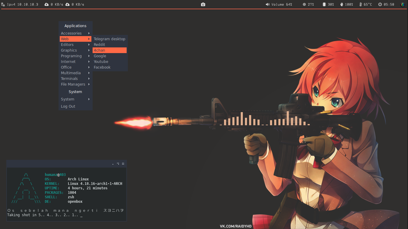Click 'humanz@403' in the terminal

click(55, 175)
